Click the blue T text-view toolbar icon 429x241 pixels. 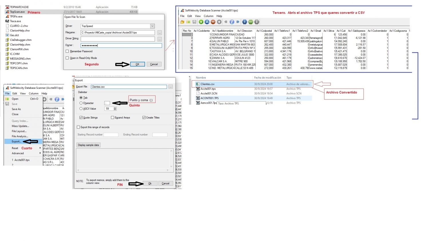(245, 22)
